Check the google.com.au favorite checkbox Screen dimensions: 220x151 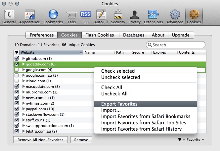pos(17,75)
